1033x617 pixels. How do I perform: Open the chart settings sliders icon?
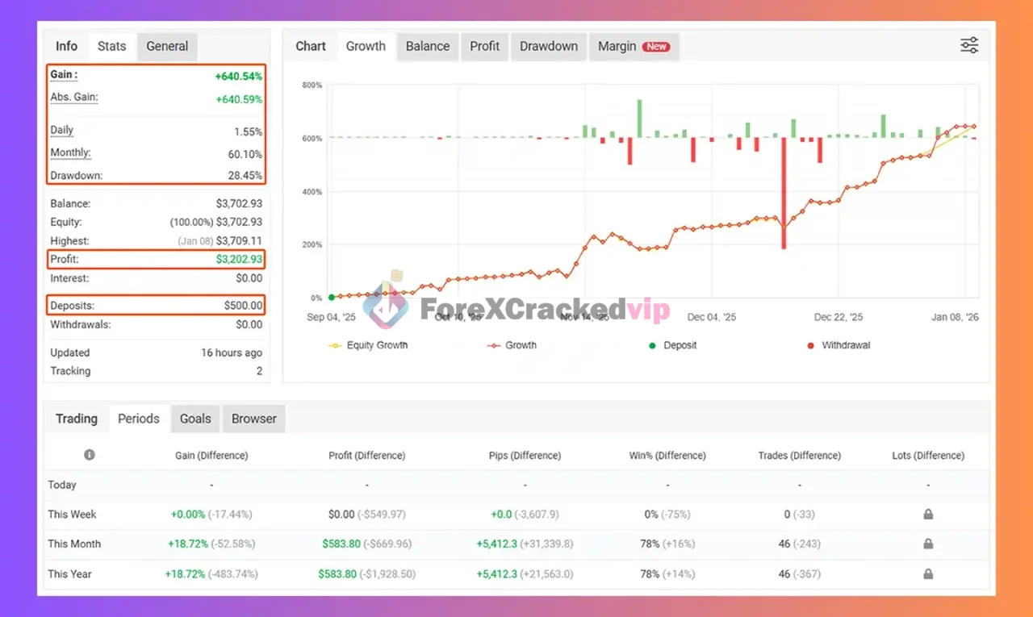[x=969, y=45]
